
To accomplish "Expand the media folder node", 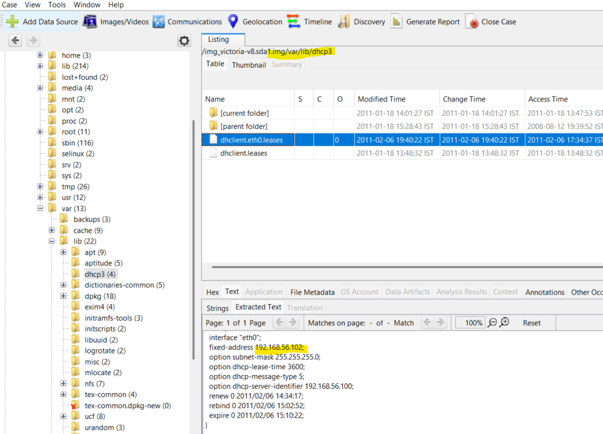I will [x=40, y=88].
